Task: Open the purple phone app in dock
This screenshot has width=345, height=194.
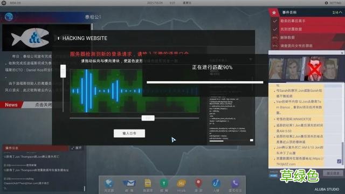Action: pos(235,183)
